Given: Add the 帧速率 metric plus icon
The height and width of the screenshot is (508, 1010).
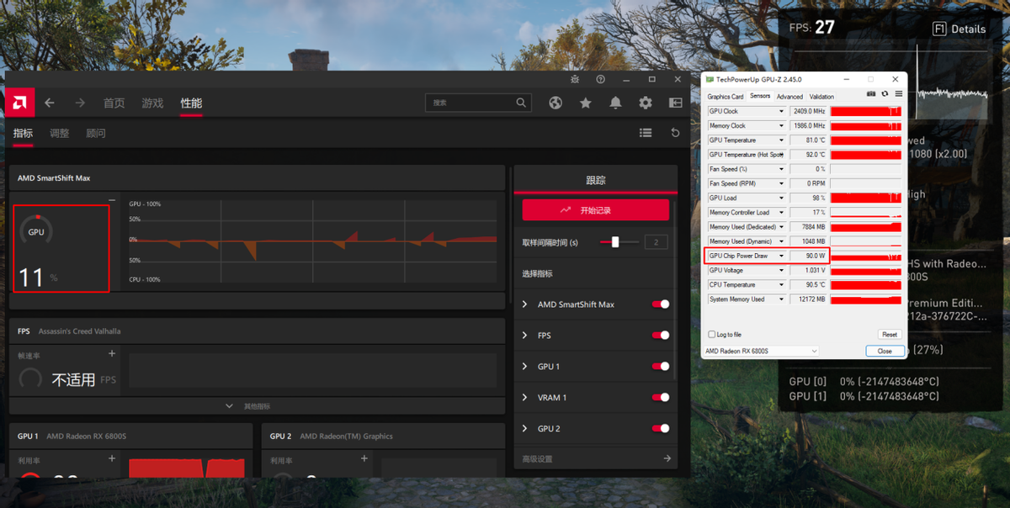Looking at the screenshot, I should (x=112, y=354).
